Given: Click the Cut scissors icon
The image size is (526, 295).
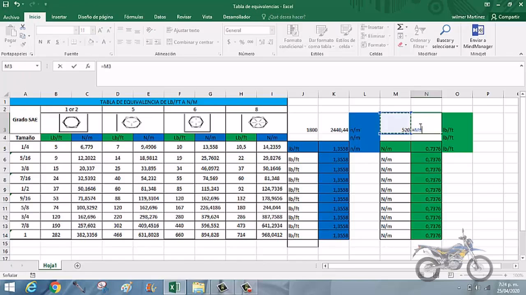Looking at the screenshot, I should pos(23,27).
